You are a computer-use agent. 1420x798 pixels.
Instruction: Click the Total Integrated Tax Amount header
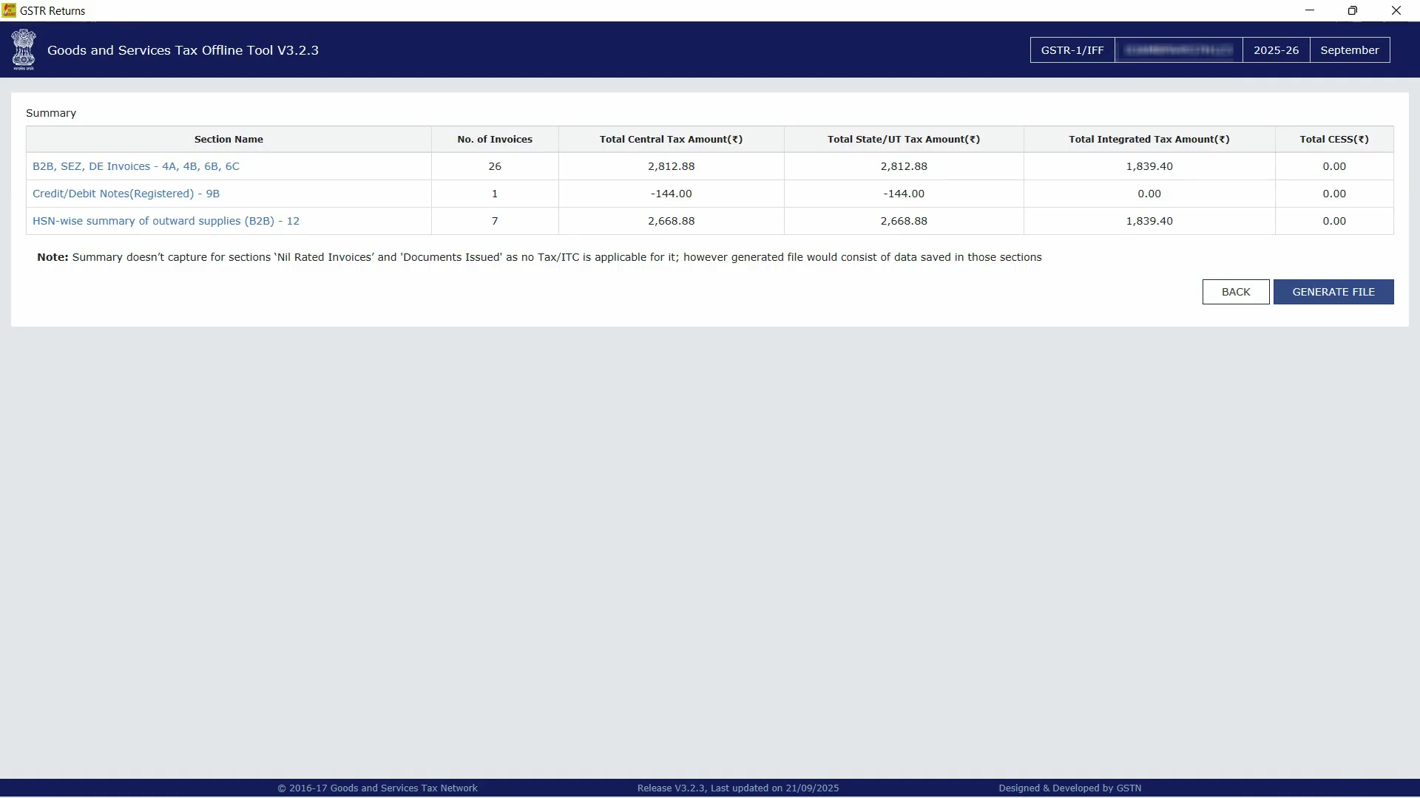[x=1149, y=140]
